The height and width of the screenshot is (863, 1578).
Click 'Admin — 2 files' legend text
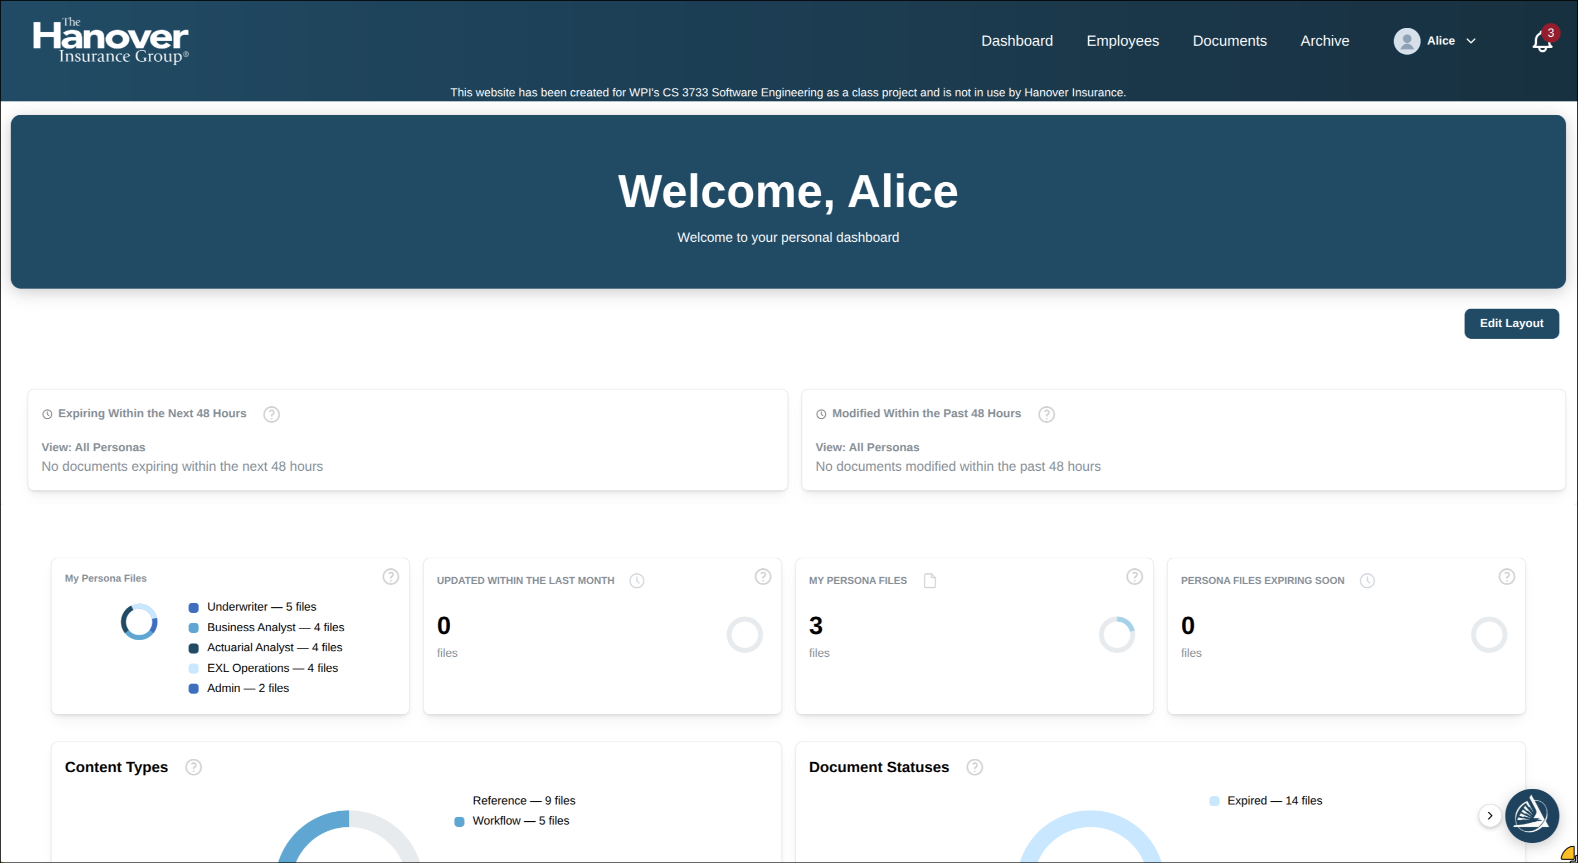click(x=248, y=688)
